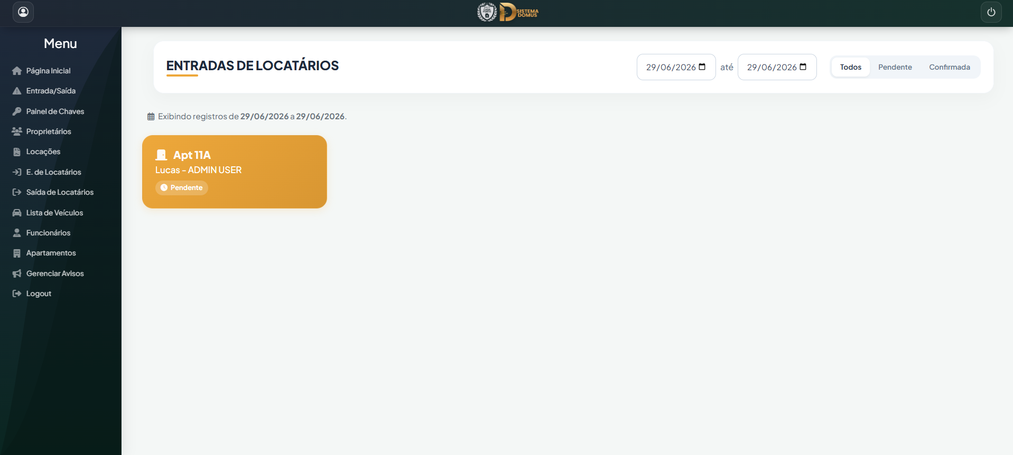1013x455 pixels.
Task: Switch to the Confirmada filter tab
Action: (x=950, y=67)
